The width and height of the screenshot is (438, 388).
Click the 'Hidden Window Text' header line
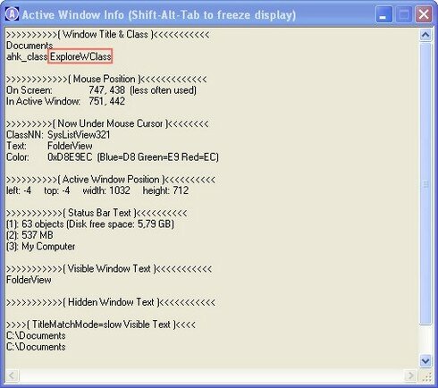click(x=111, y=302)
